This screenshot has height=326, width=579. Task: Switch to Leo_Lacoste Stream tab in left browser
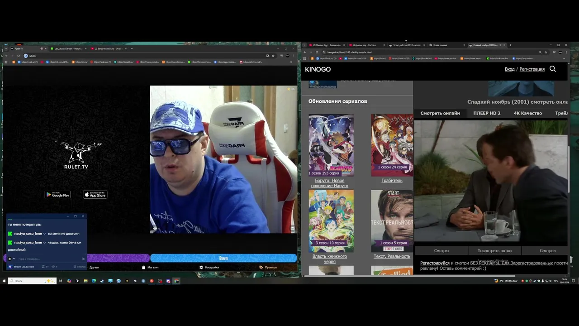[x=68, y=48]
